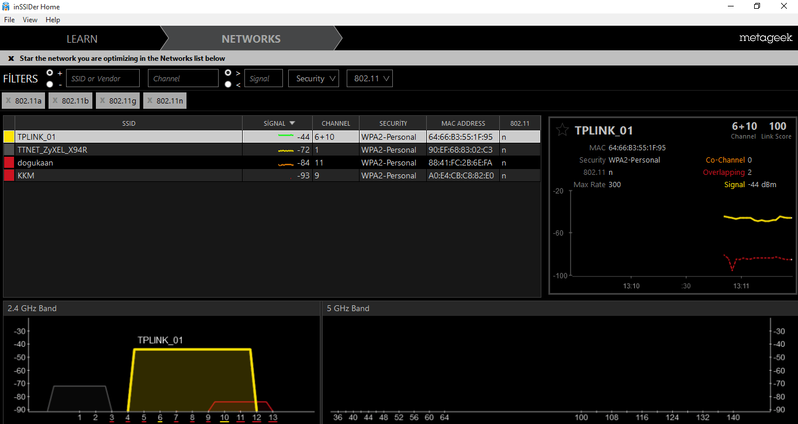Screen dimensions: 798x424
Task: Open the Help menu
Action: (x=53, y=20)
